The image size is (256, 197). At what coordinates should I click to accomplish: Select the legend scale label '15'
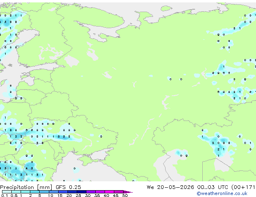point(60,195)
